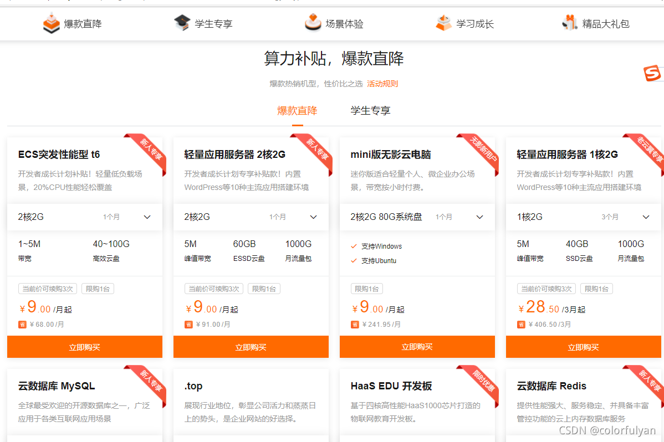
Task: Click the 精品大礼包 gift icon
Action: click(x=570, y=23)
